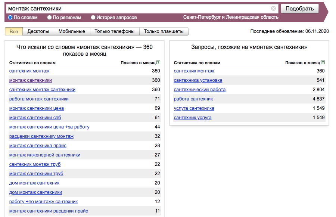336x217 pixels.
Task: Open the 'работа монтаж сантехники' link
Action: [39, 99]
